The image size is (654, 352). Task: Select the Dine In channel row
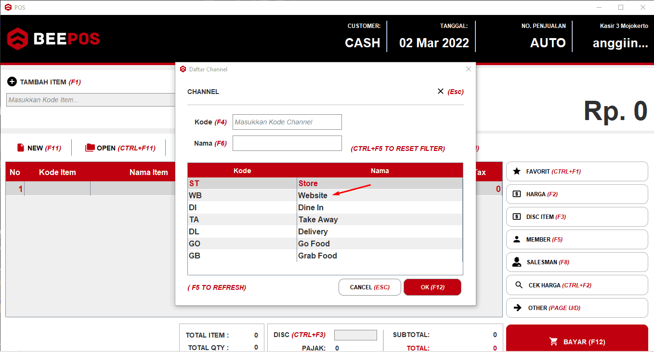click(325, 207)
